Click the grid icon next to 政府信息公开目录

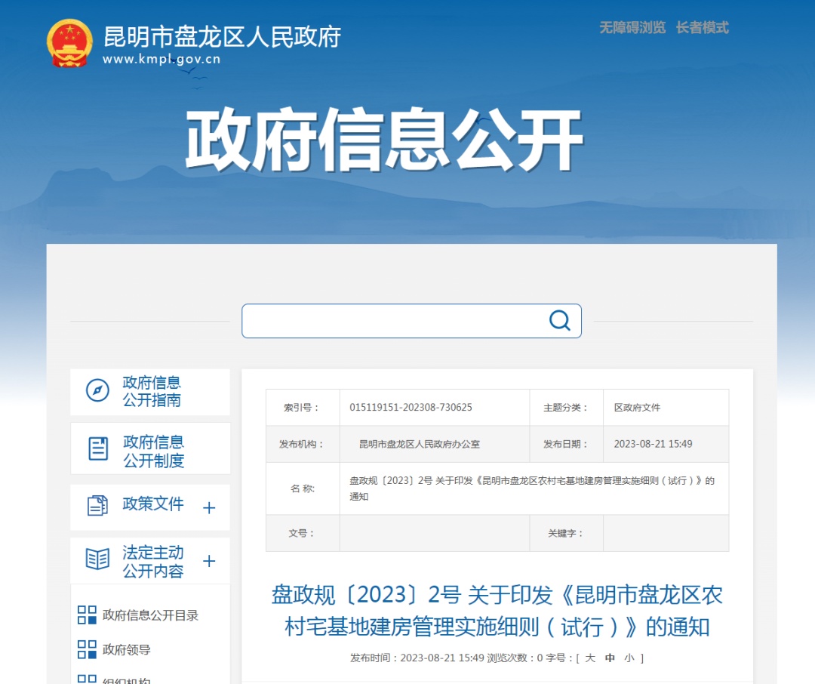(x=88, y=615)
